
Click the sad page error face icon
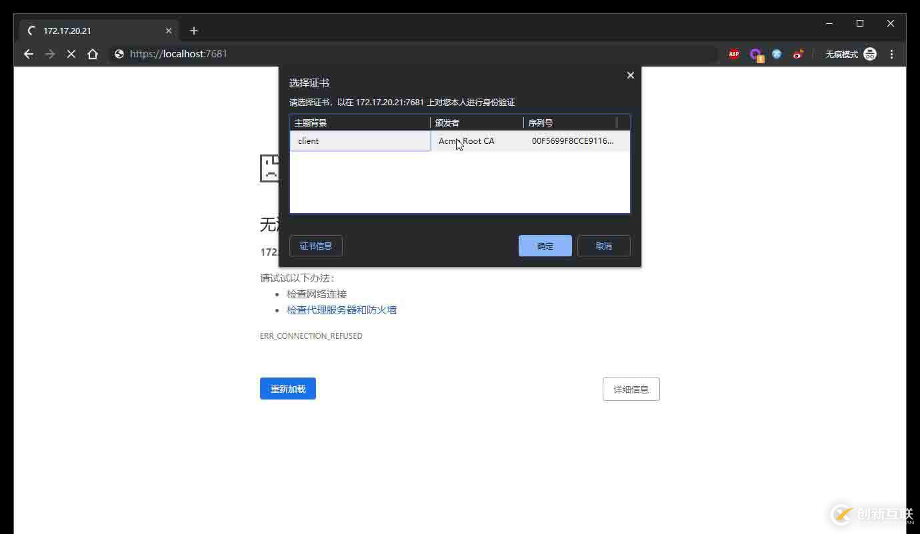pos(270,168)
